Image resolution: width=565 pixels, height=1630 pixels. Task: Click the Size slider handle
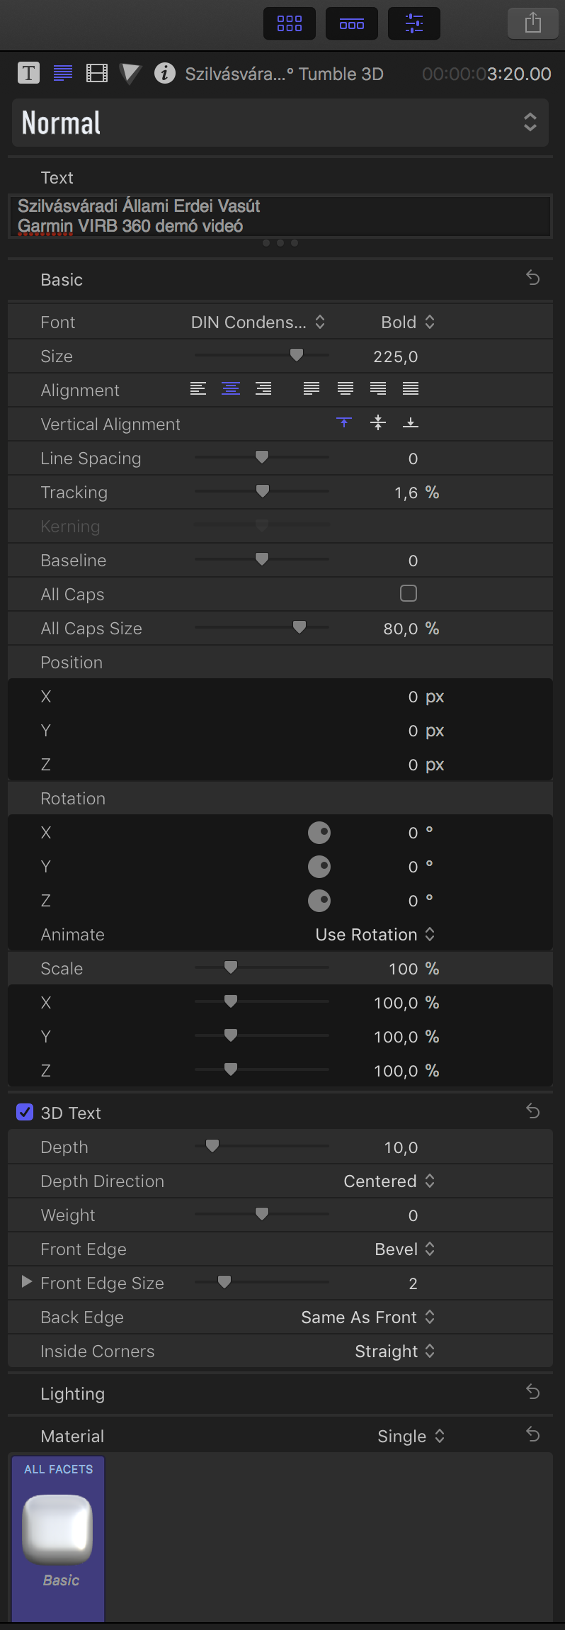(x=297, y=354)
